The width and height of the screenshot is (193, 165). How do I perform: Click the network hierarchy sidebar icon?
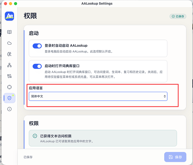click(9, 65)
